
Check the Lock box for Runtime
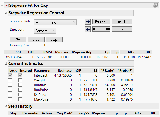coord(10,85)
